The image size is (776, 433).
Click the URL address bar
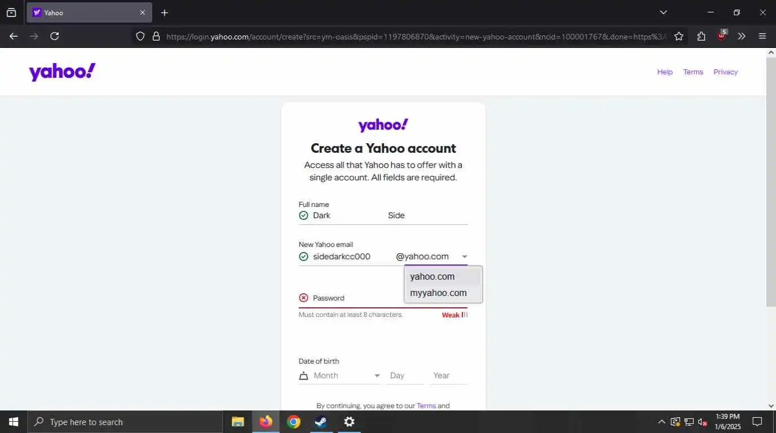click(416, 36)
